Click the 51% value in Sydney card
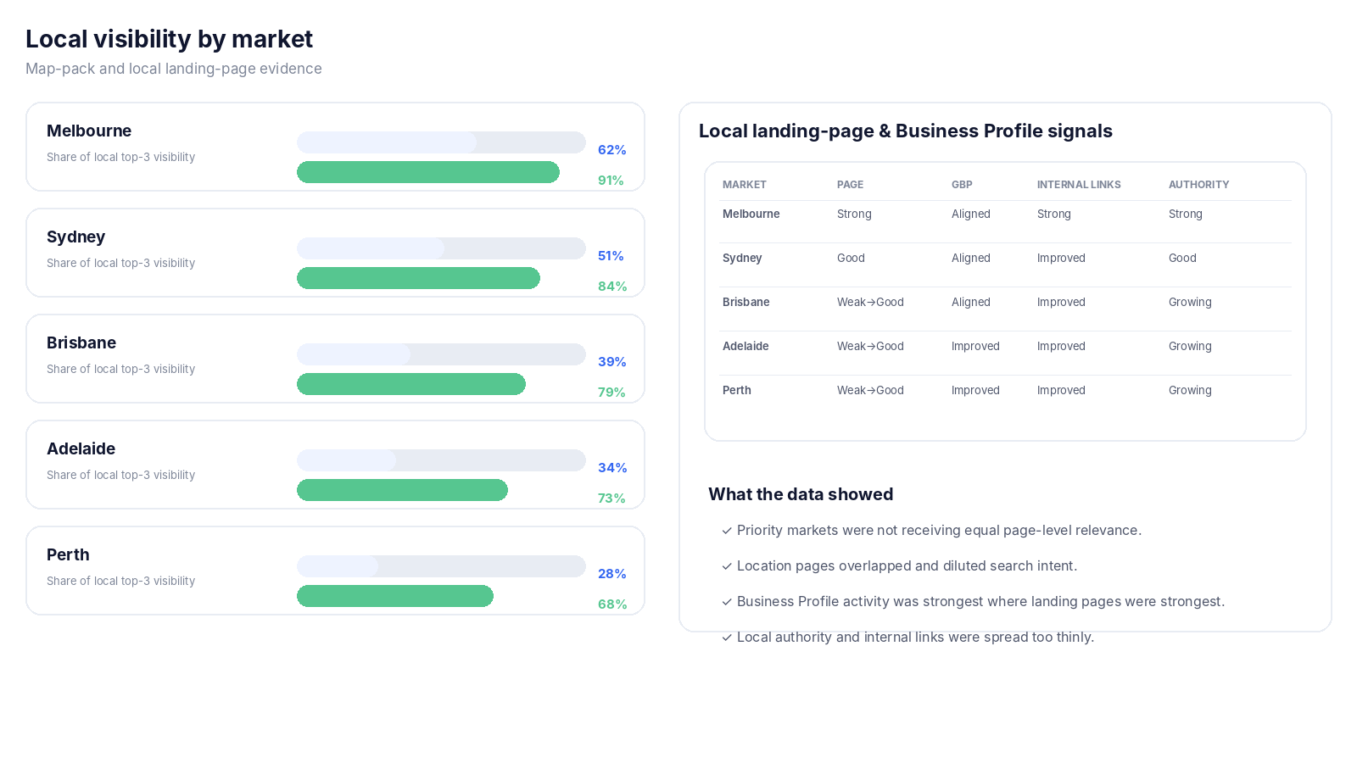 (611, 256)
